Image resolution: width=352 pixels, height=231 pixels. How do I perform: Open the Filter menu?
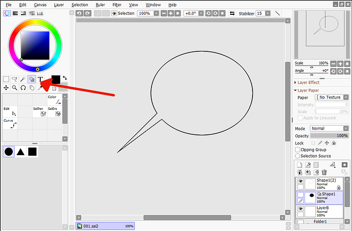pyautogui.click(x=117, y=5)
